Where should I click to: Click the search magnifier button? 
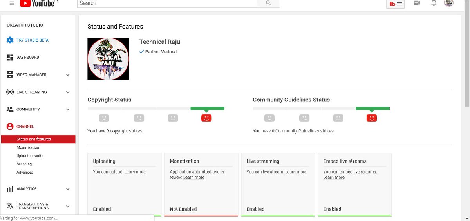point(268,3)
